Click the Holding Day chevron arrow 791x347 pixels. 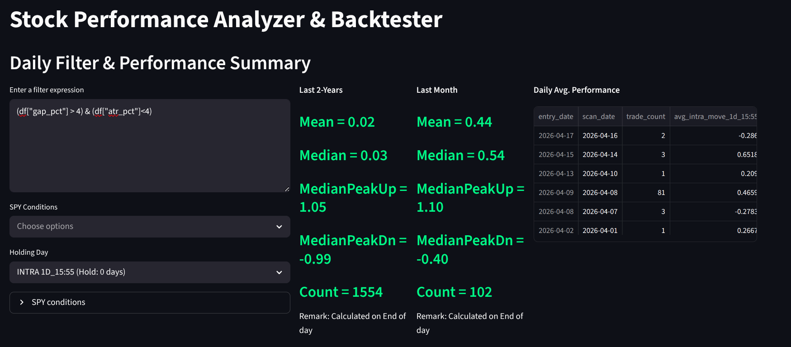point(279,272)
